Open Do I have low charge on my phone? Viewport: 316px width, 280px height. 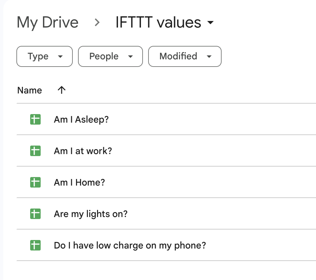130,245
